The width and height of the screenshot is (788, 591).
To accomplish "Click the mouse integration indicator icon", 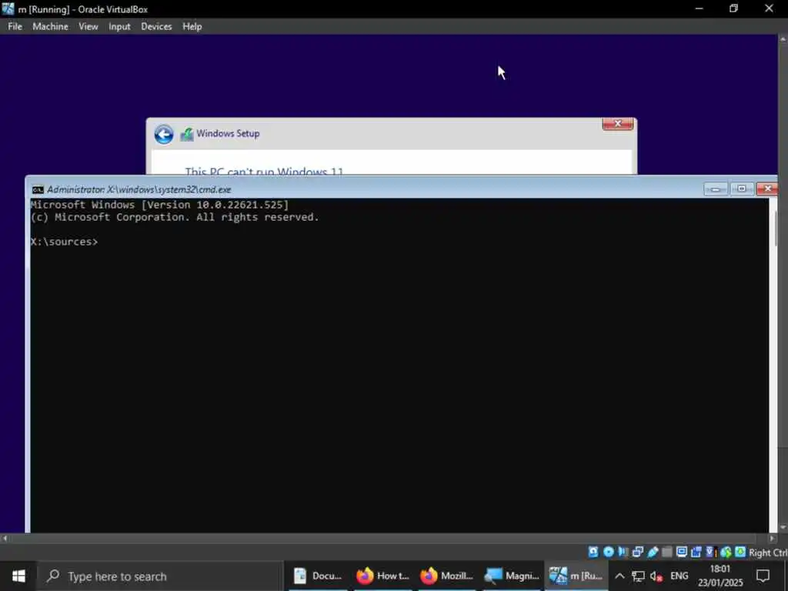I will click(x=726, y=552).
